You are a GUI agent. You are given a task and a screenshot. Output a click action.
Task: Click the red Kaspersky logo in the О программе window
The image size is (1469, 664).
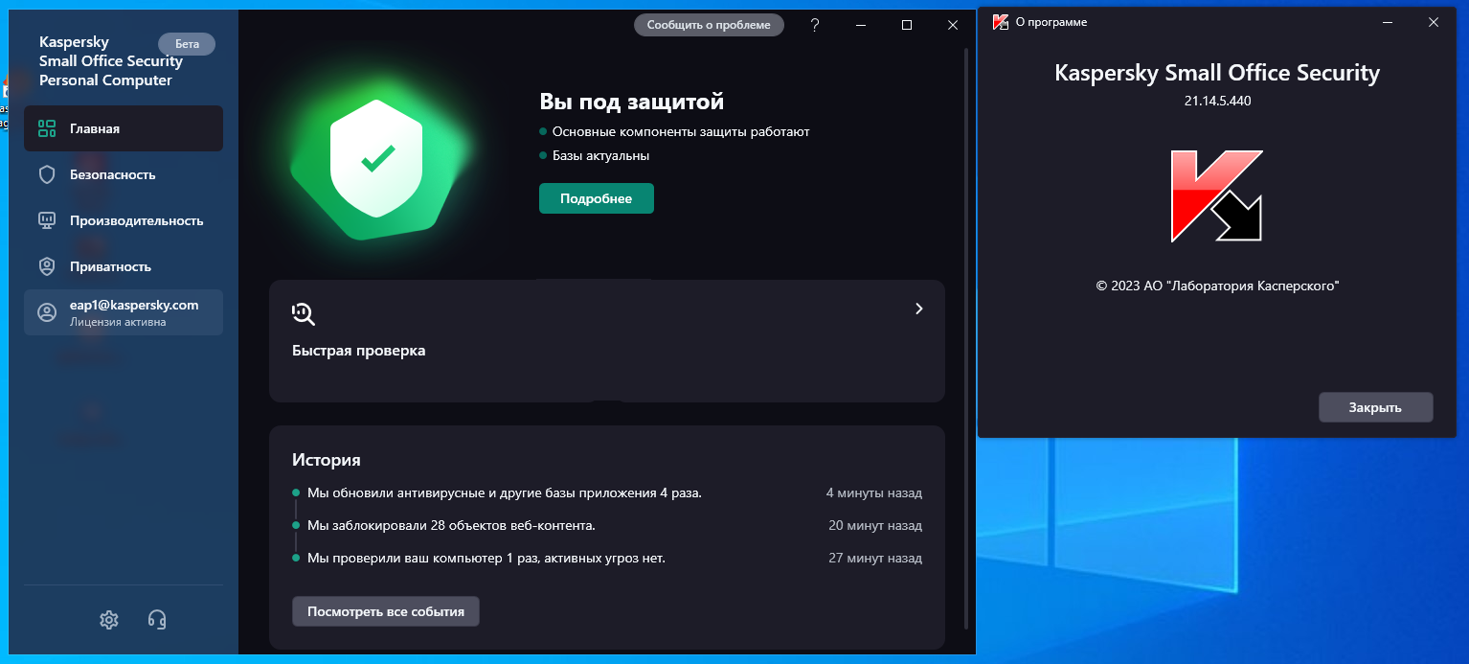(1217, 196)
